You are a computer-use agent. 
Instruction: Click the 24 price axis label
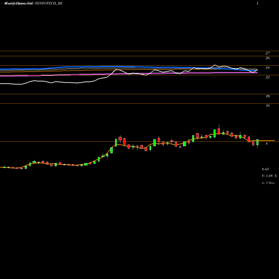pyautogui.click(x=267, y=68)
